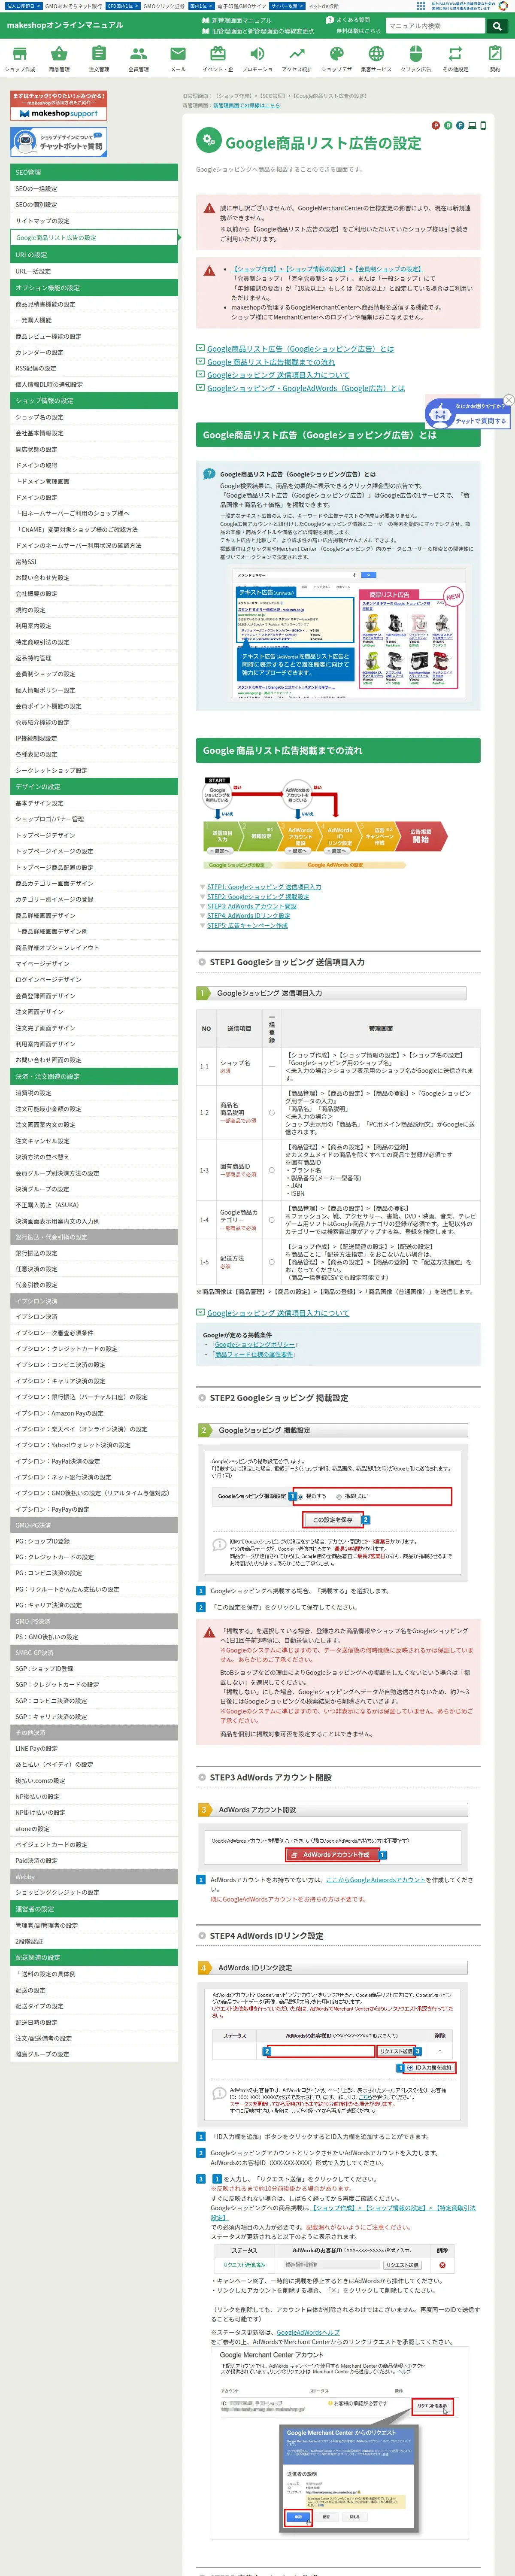Open 旧管理画面と新管理画面の導線変更点 link
The image size is (515, 2576).
258,31
